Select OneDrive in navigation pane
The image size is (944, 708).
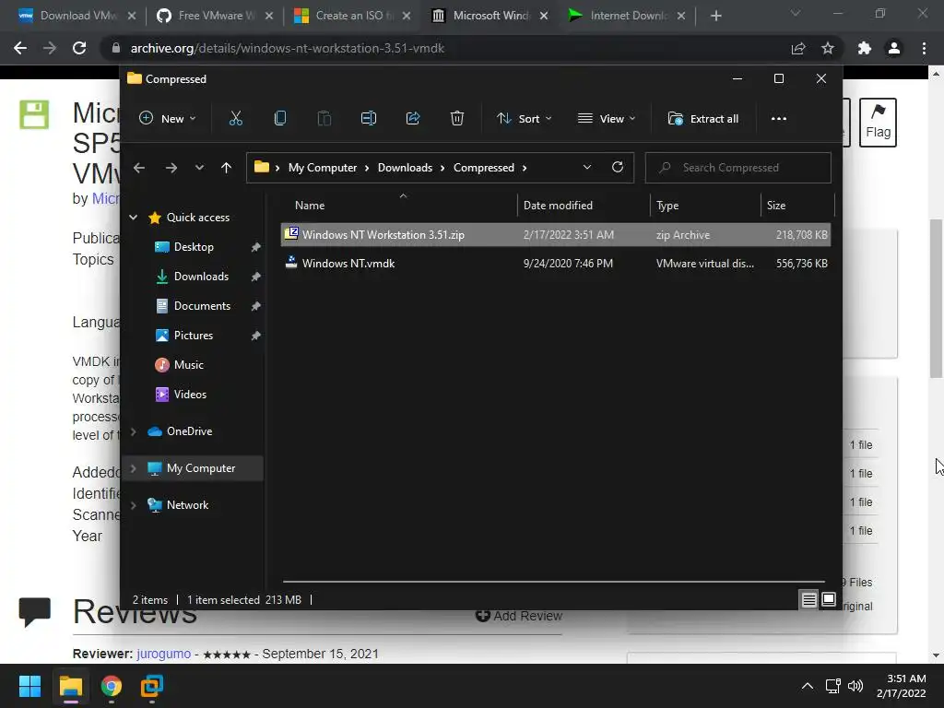tap(190, 431)
